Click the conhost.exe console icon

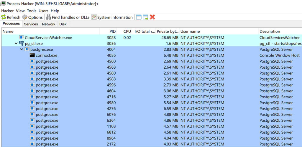pyautogui.click(x=32, y=55)
